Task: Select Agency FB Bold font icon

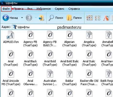Action: (50, 35)
